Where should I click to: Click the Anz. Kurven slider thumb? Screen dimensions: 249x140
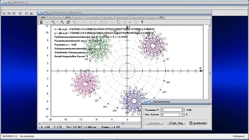point(179,114)
